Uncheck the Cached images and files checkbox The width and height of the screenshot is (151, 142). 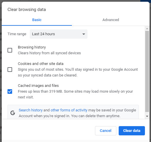(10, 91)
